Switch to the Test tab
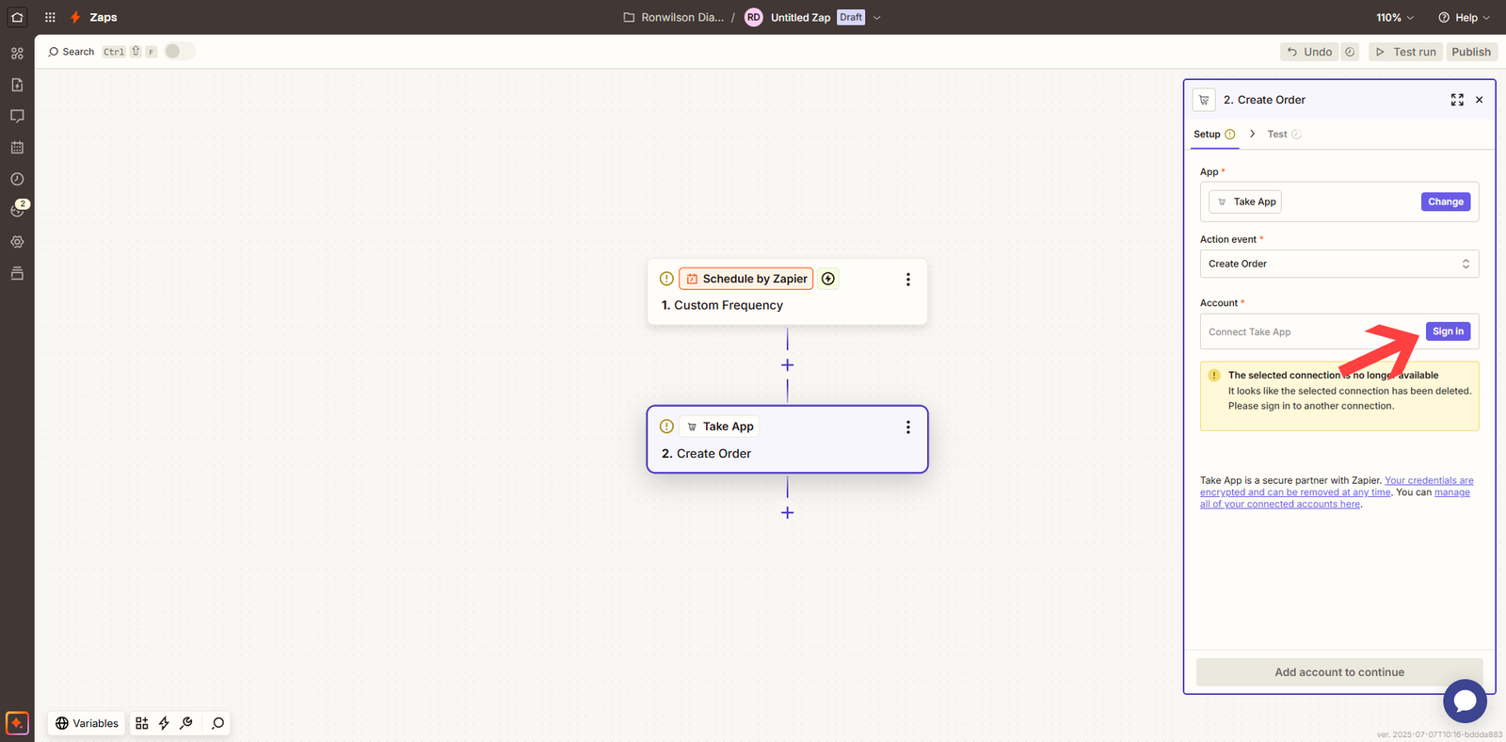 click(x=1284, y=134)
